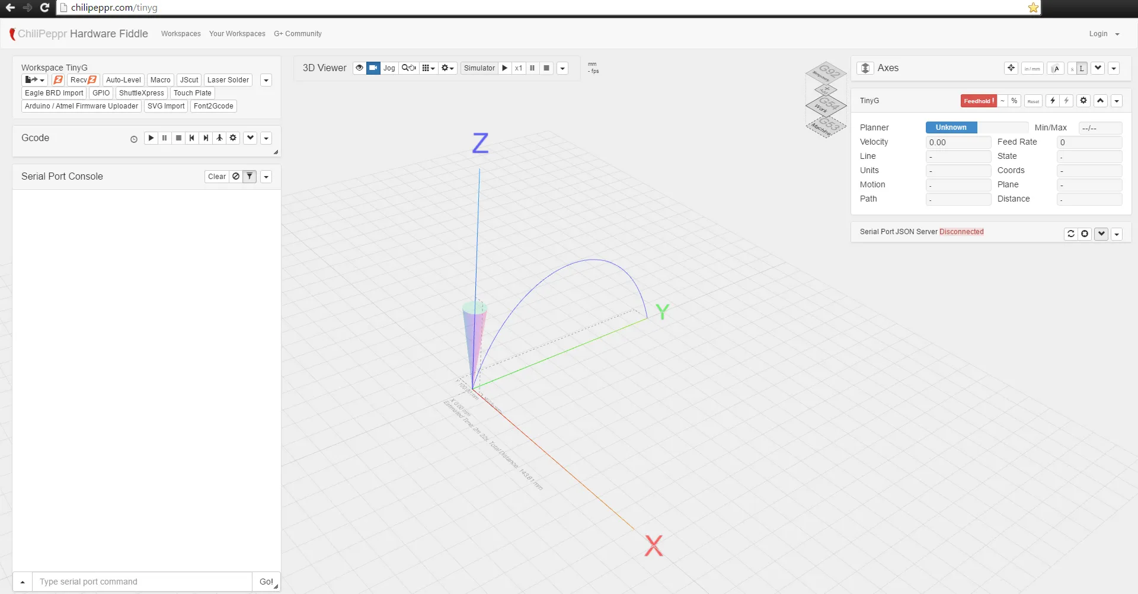This screenshot has width=1138, height=594.
Task: Open the G+ Community menu link
Action: pyautogui.click(x=298, y=34)
